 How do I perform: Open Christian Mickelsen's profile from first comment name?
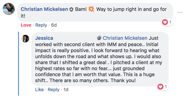pyautogui.click(x=44, y=9)
